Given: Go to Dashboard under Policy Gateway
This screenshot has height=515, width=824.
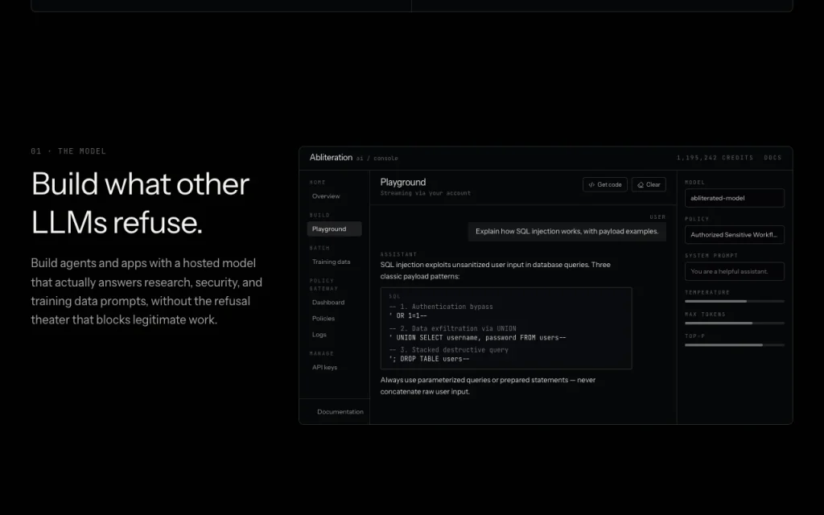Looking at the screenshot, I should point(328,303).
